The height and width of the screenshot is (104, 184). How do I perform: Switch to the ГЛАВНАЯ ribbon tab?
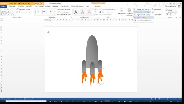coord(11,6)
